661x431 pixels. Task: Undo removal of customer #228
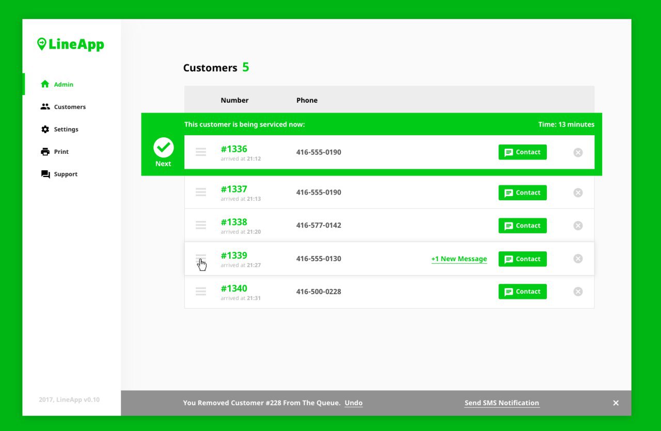354,403
